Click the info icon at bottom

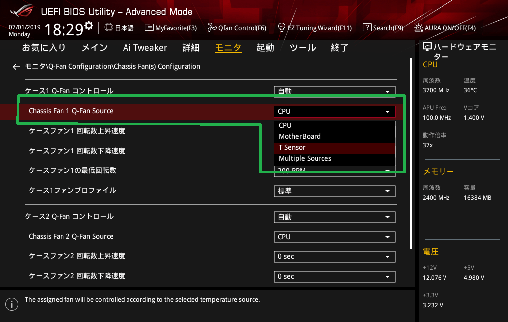pos(12,304)
